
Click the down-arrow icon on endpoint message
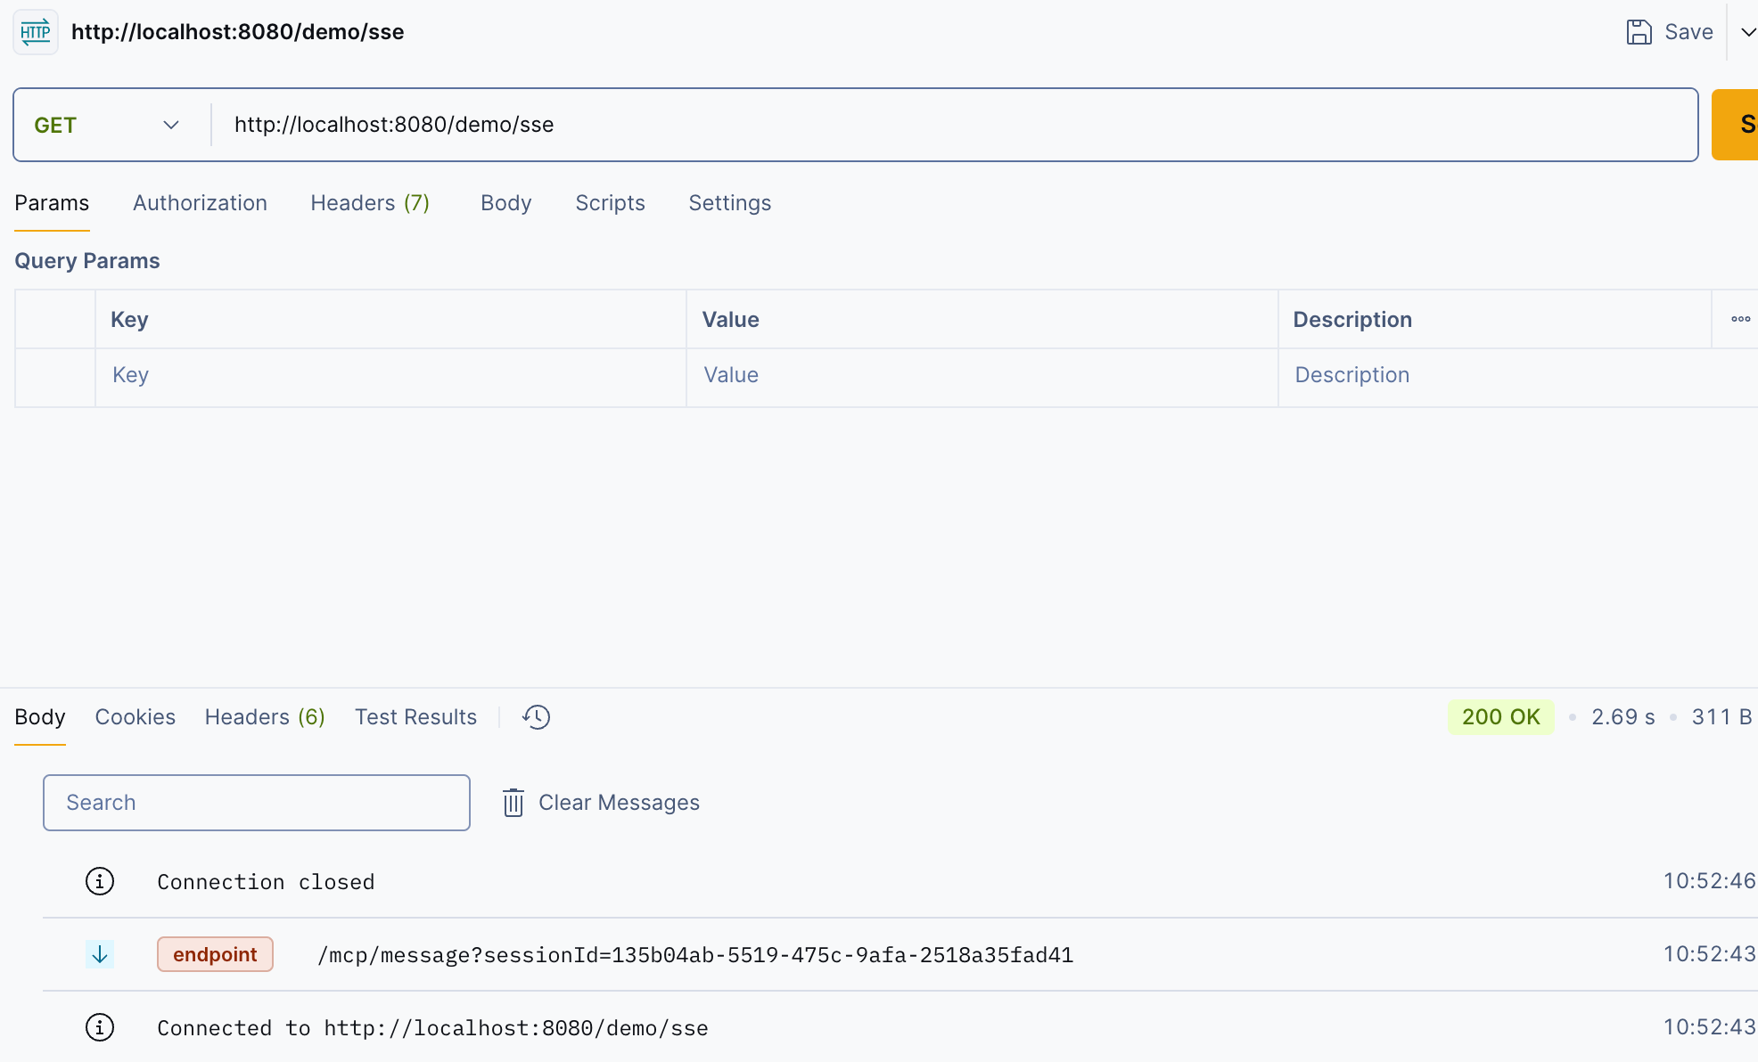click(100, 953)
